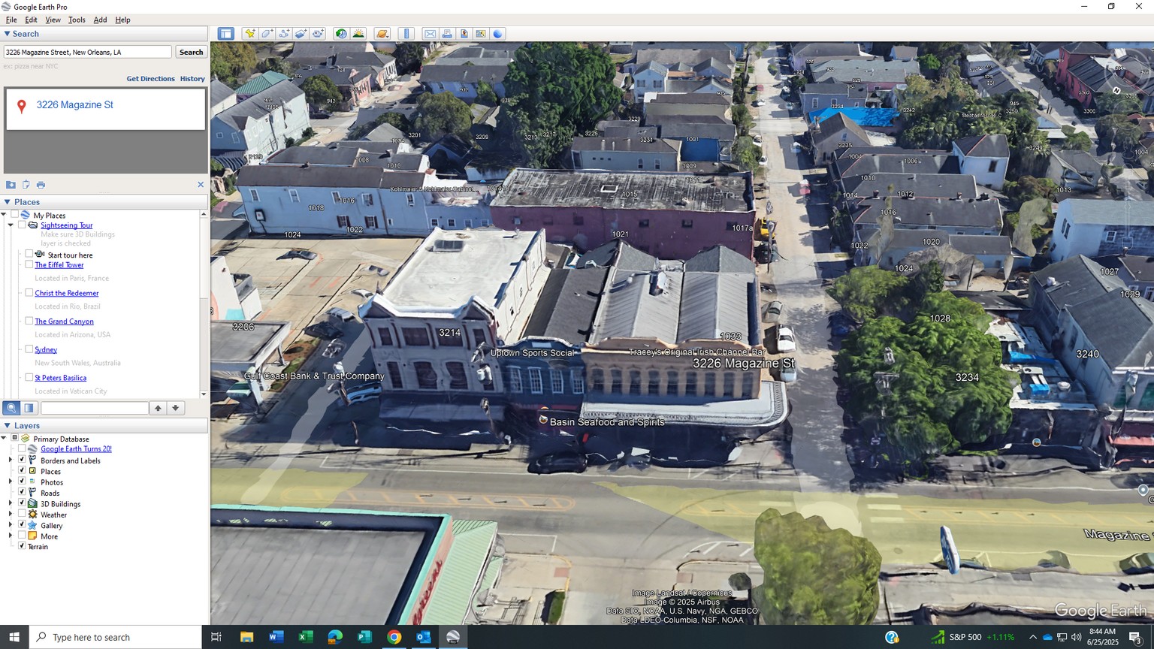Open the View menu

(x=53, y=20)
